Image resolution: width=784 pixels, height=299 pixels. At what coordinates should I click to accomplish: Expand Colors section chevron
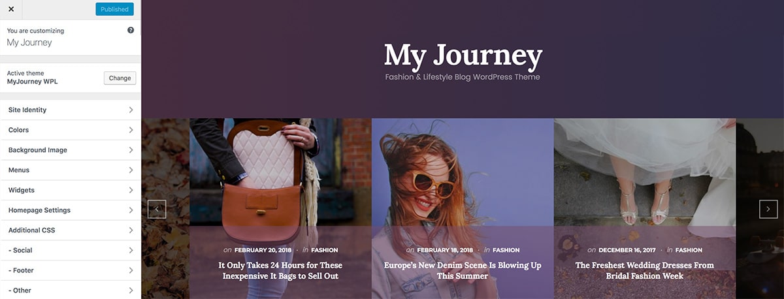[131, 130]
